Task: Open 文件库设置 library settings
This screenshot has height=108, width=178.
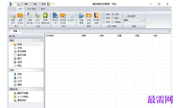Action: click(96, 18)
